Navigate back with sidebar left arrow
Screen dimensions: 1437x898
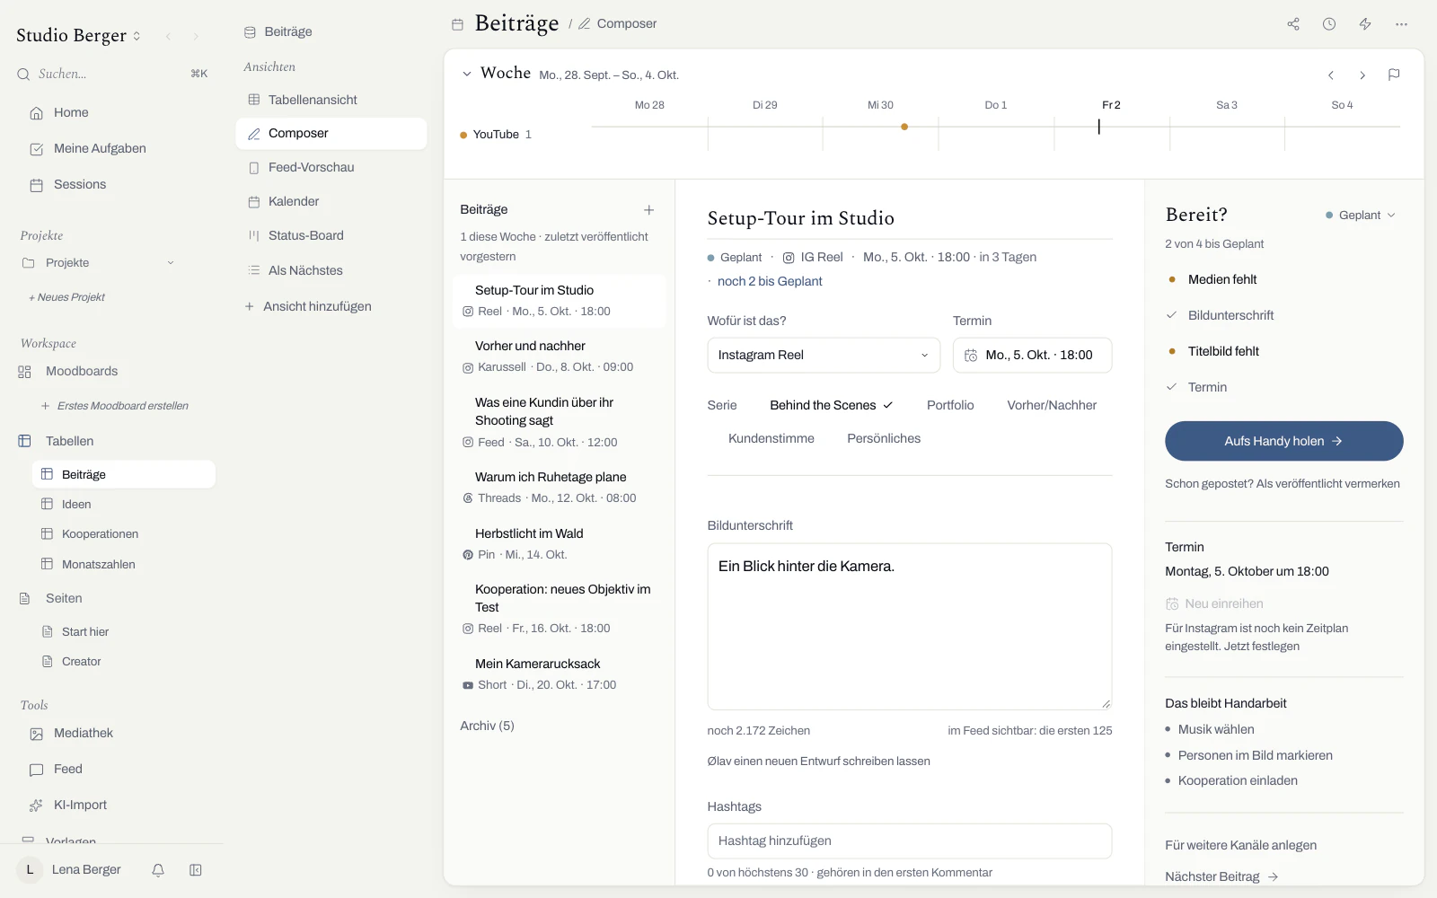click(168, 36)
